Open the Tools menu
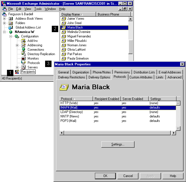 click(x=38, y=9)
